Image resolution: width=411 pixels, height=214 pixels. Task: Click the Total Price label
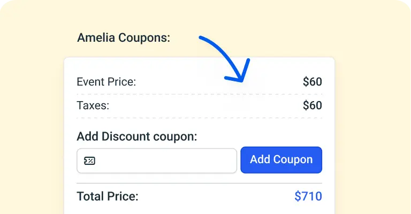click(108, 196)
